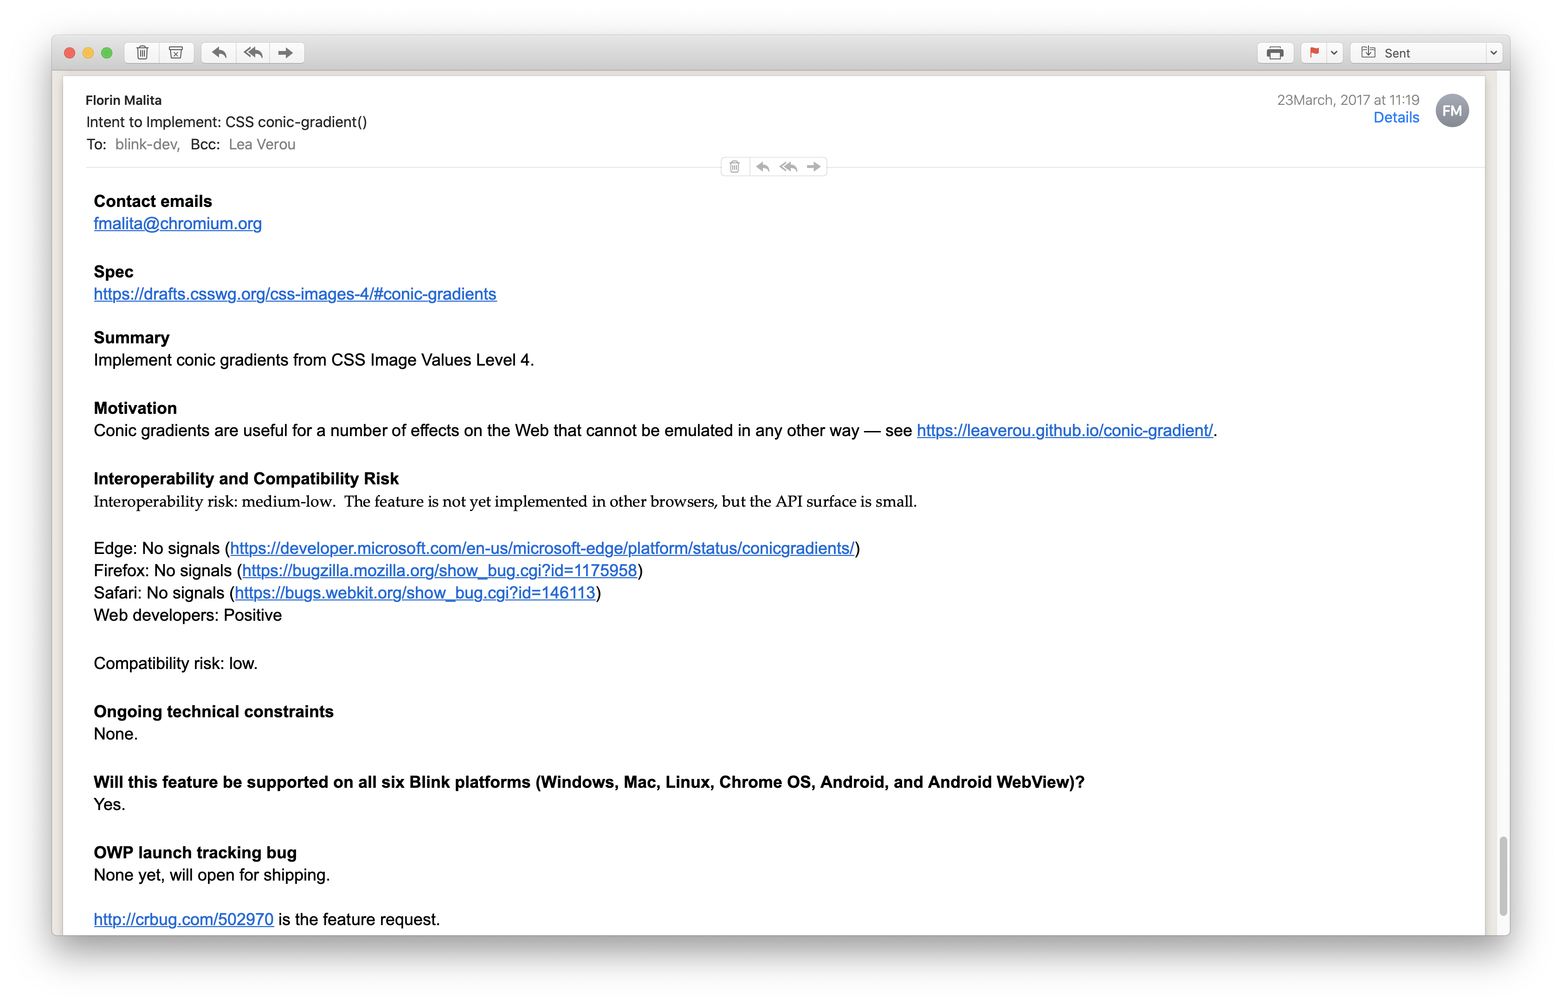This screenshot has height=1004, width=1562.
Task: Click the FM sender avatar
Action: 1452,111
